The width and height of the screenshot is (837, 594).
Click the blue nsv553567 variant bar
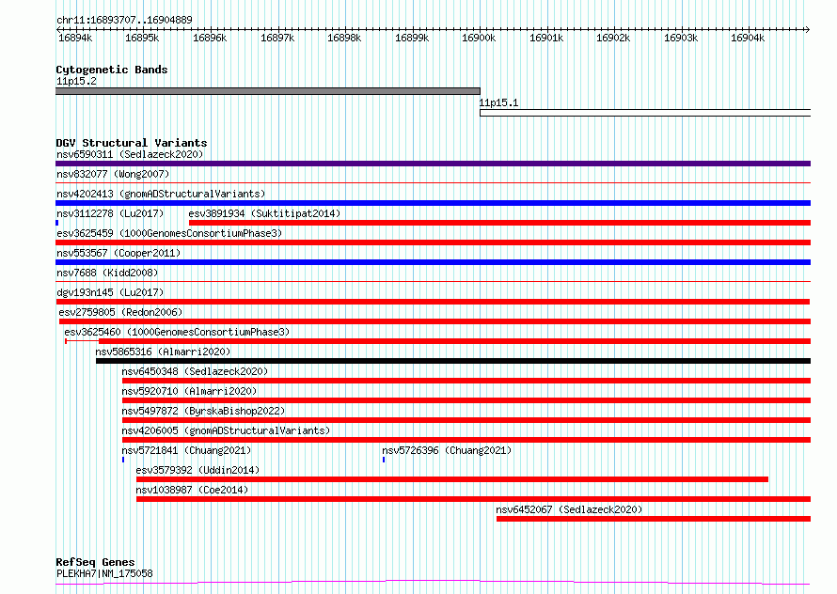[x=433, y=262]
